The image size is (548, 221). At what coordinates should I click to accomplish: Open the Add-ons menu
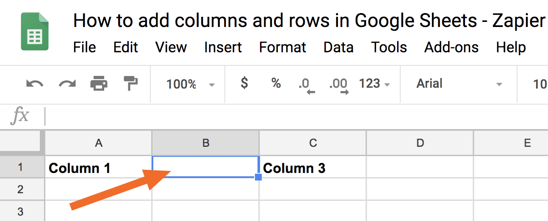451,47
